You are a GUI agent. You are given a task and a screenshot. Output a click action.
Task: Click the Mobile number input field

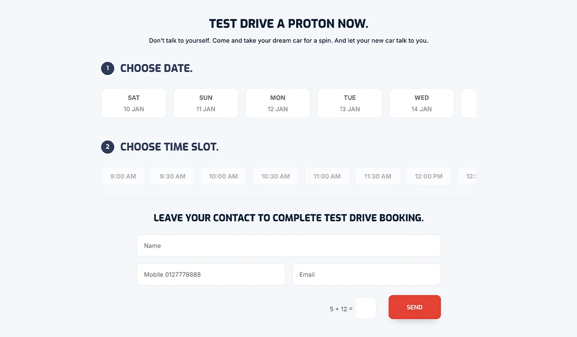tap(211, 274)
